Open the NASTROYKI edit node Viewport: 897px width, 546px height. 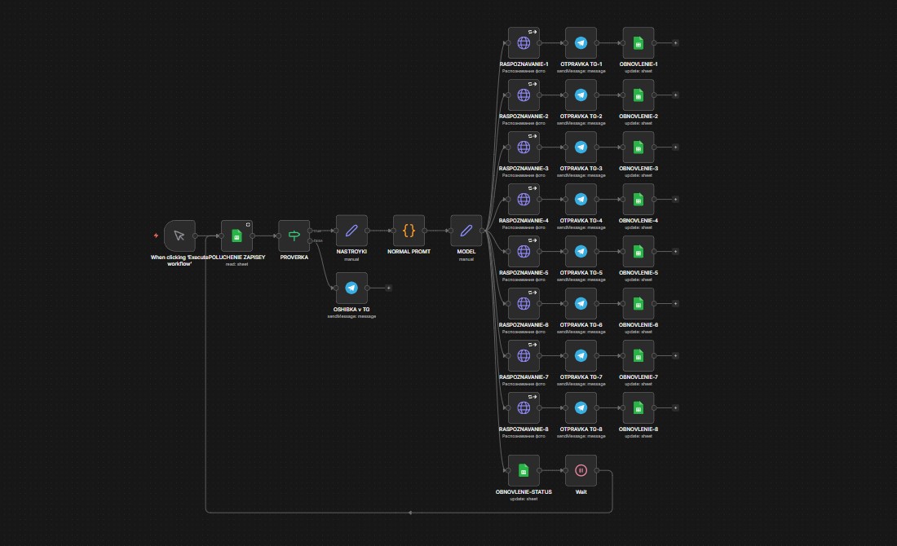click(351, 231)
